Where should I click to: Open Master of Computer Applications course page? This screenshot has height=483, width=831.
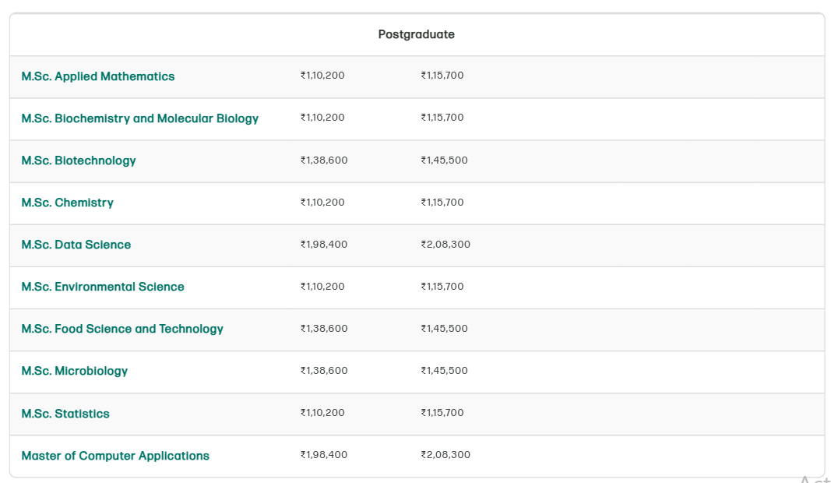pos(115,456)
